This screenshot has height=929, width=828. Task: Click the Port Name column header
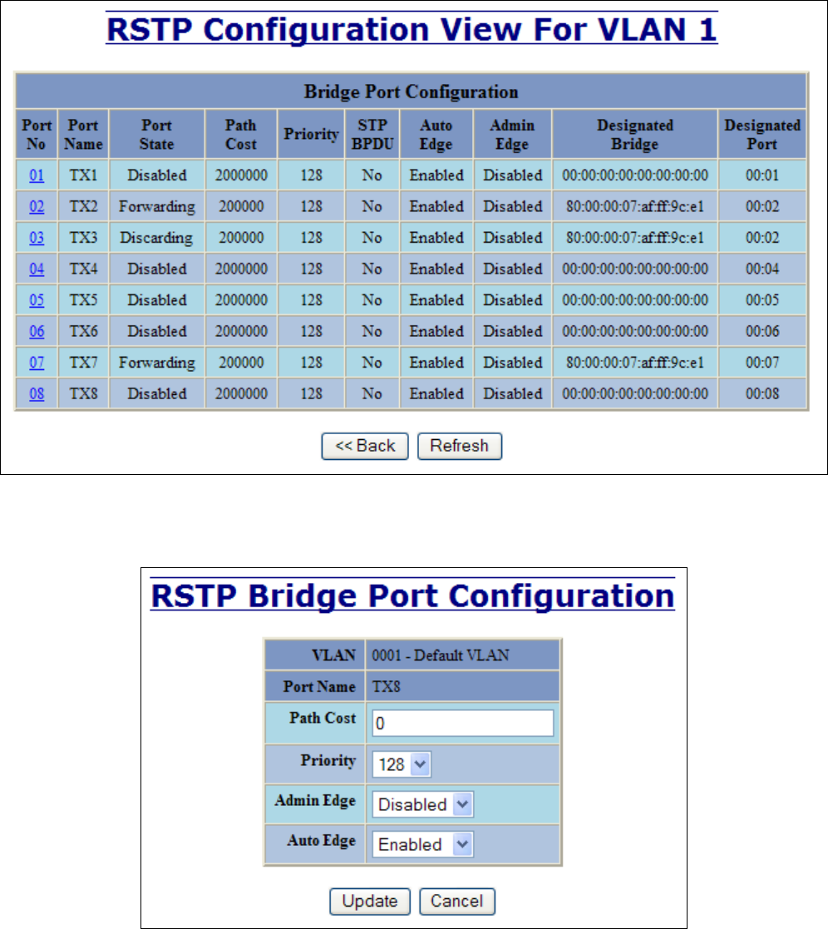83,135
